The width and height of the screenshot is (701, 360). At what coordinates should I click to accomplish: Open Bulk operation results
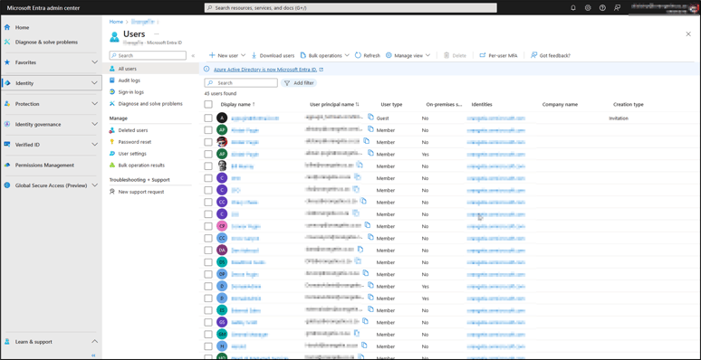pyautogui.click(x=141, y=166)
